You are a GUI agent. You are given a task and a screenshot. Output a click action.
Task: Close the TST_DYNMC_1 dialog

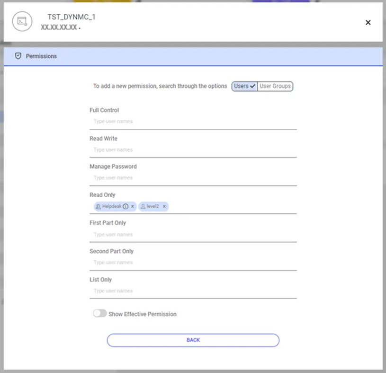pos(368,22)
